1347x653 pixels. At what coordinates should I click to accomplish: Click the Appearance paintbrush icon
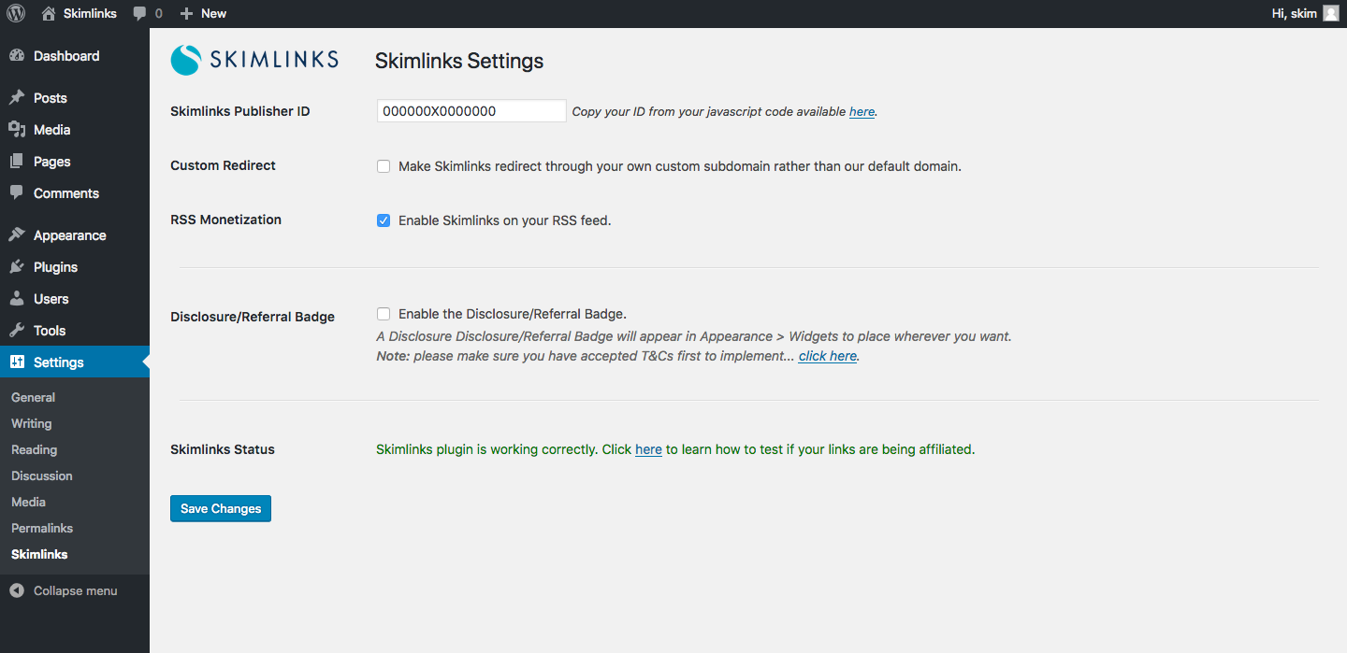[17, 235]
